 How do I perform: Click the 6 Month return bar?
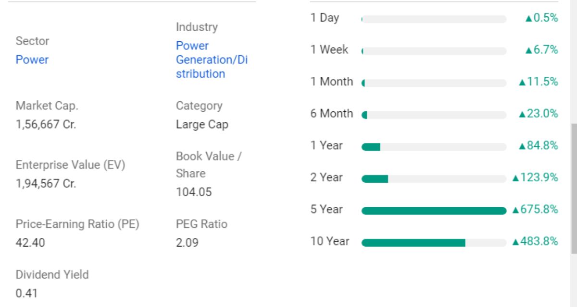pos(434,115)
